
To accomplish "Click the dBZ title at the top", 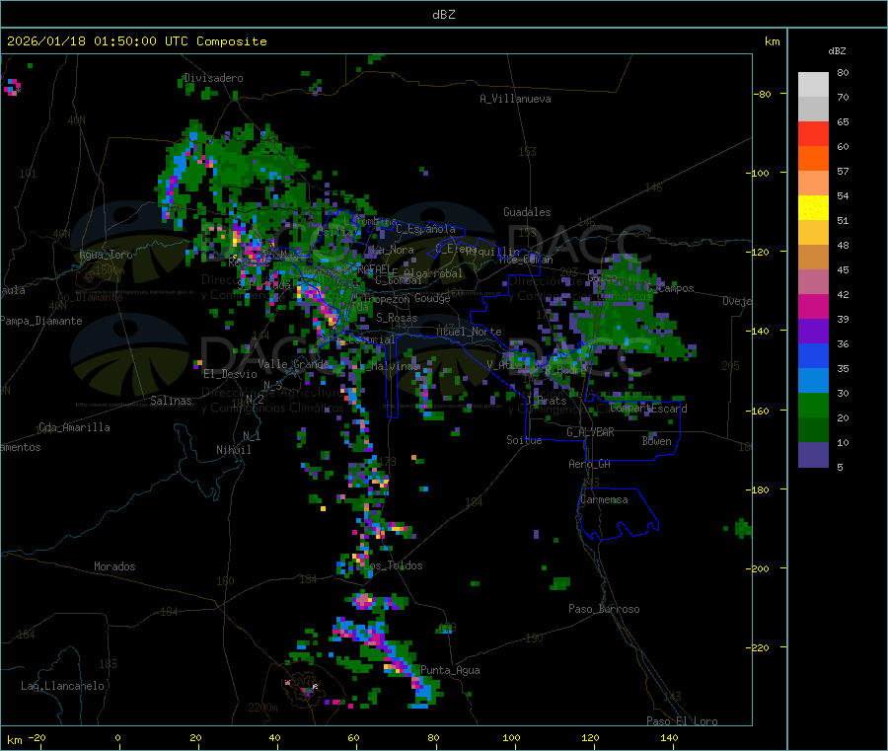I will pyautogui.click(x=443, y=15).
